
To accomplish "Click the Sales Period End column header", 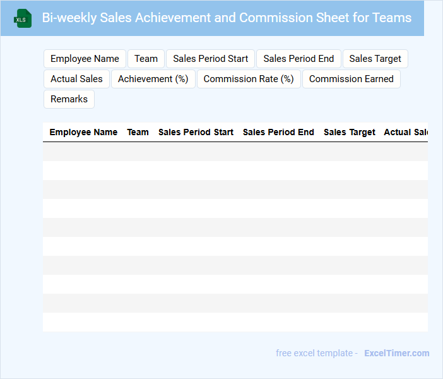I will point(278,132).
